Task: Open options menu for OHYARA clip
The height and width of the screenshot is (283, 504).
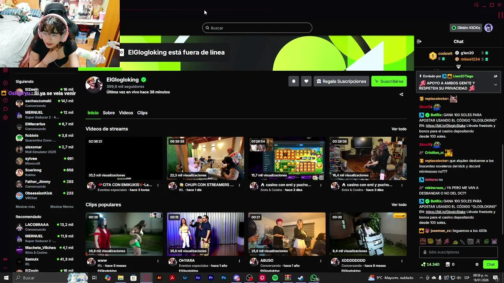Action: [239, 261]
